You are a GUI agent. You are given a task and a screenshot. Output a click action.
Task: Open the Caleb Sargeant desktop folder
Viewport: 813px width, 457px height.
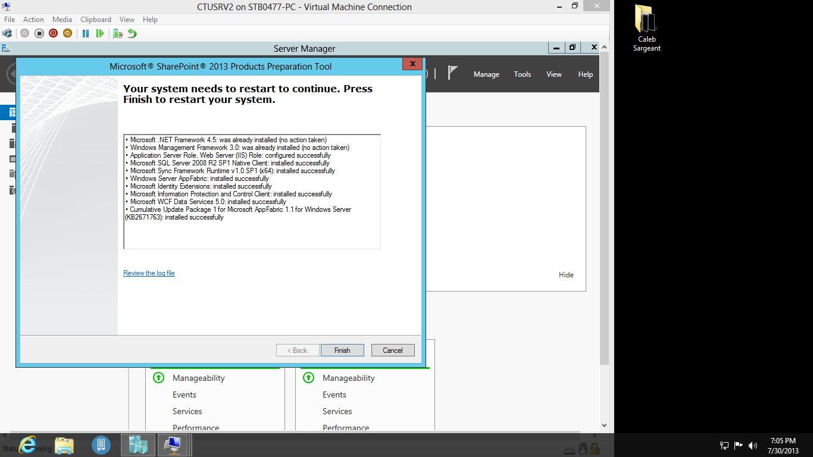pyautogui.click(x=646, y=28)
